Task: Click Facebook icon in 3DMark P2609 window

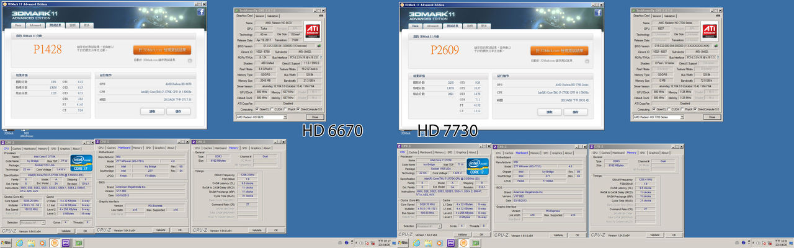Action: pos(597,12)
